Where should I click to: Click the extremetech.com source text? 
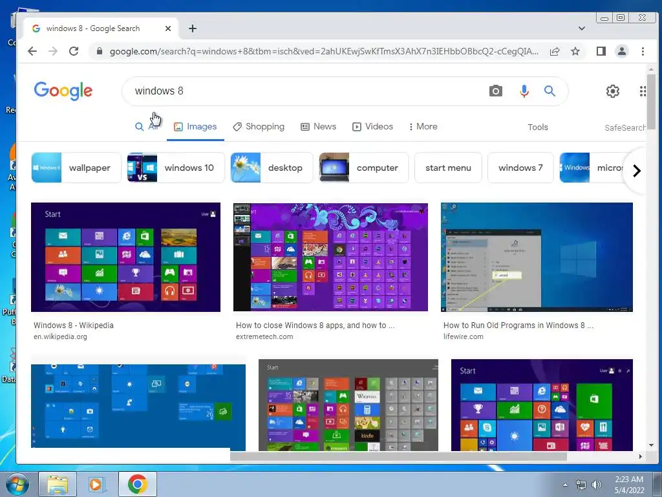pos(264,337)
